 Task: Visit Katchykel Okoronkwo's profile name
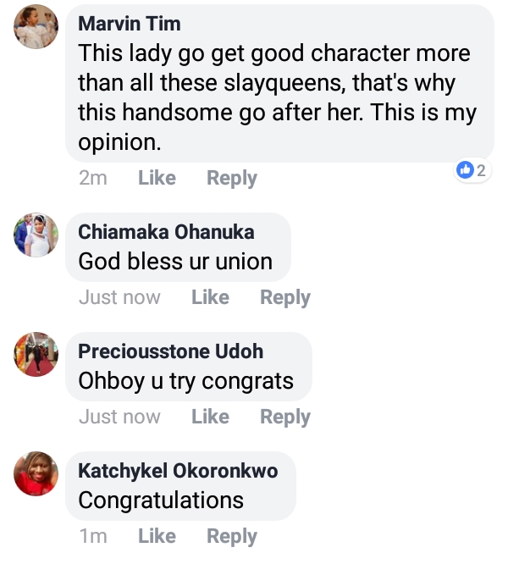pyautogui.click(x=178, y=471)
